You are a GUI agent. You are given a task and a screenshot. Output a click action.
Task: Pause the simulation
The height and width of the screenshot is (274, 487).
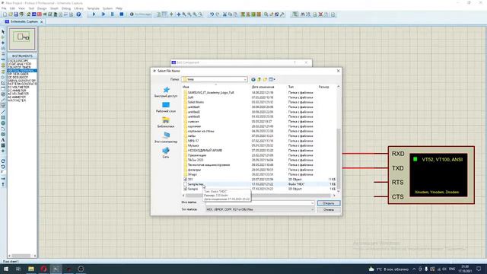(x=113, y=14)
